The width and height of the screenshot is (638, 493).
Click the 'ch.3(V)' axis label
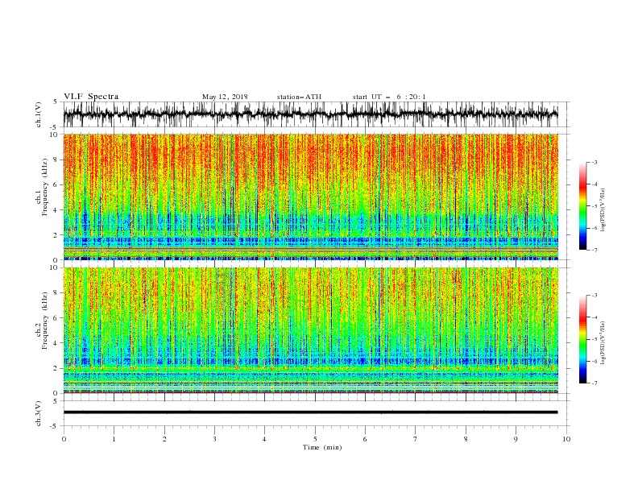click(39, 413)
